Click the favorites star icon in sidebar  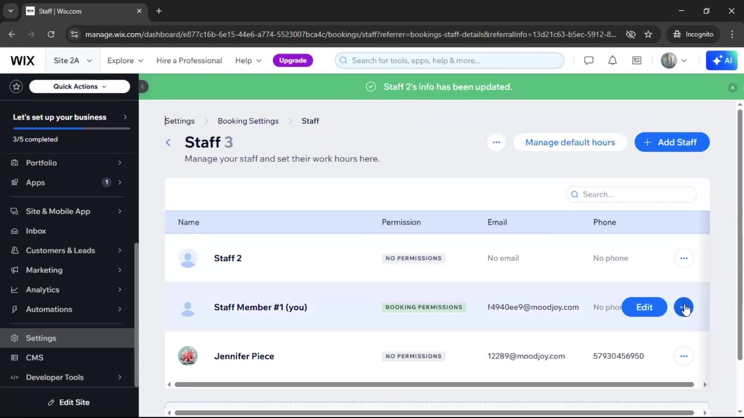tap(16, 86)
